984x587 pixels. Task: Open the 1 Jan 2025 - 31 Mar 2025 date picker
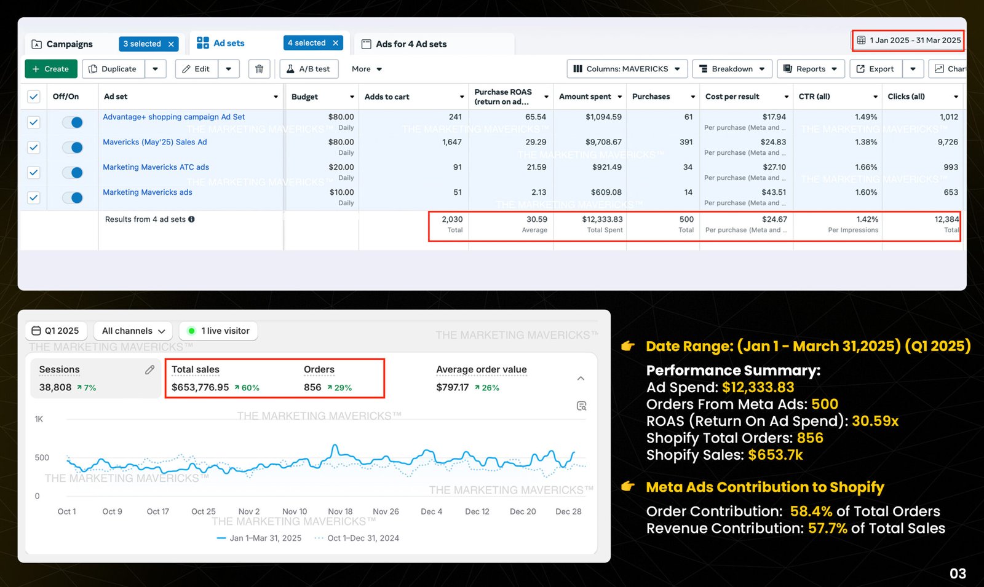908,41
